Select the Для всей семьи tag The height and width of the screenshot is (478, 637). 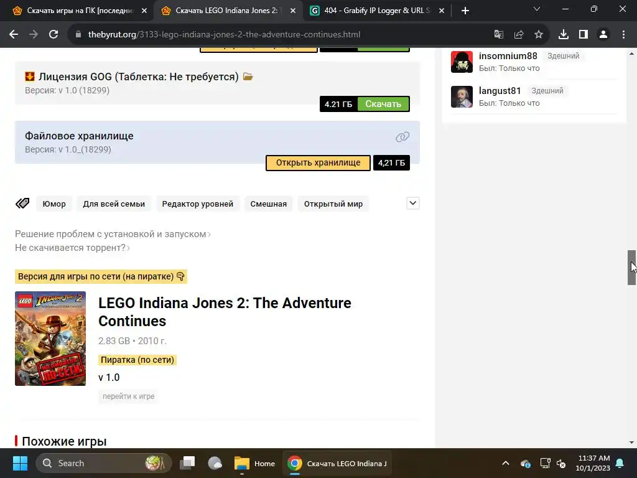pos(114,204)
